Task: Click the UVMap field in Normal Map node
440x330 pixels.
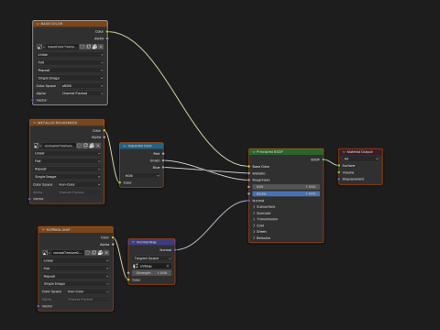Action: pos(152,266)
